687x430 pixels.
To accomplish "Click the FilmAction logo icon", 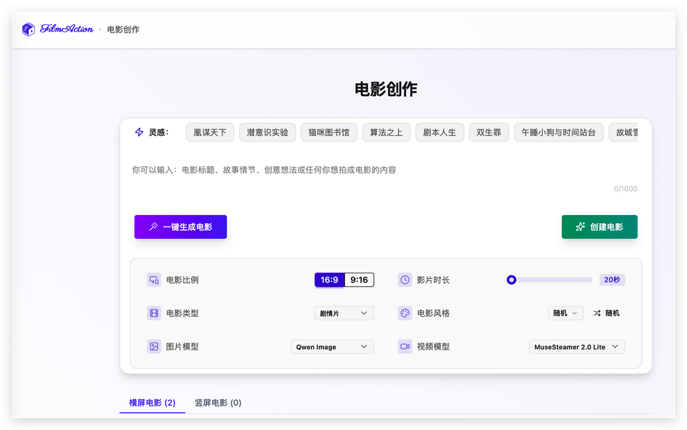I will tap(28, 30).
